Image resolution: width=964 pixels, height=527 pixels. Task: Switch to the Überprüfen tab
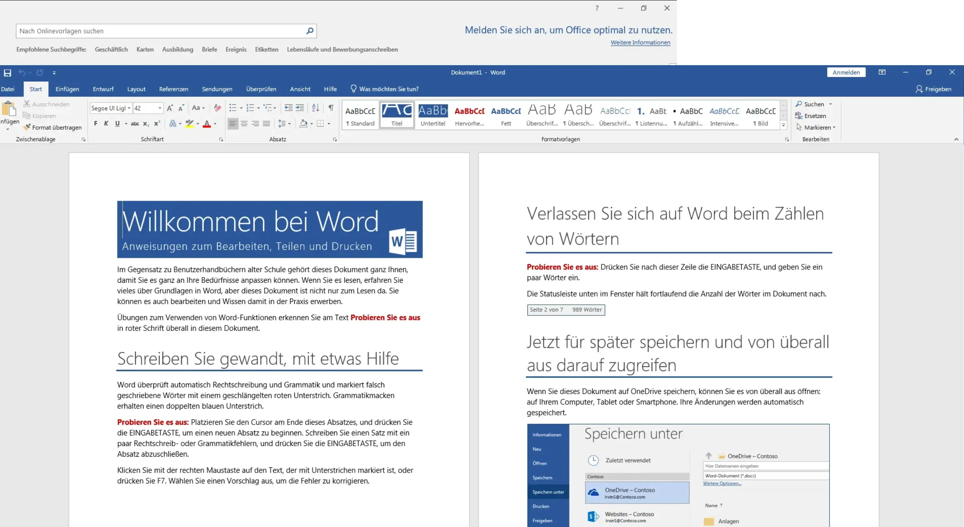[261, 89]
